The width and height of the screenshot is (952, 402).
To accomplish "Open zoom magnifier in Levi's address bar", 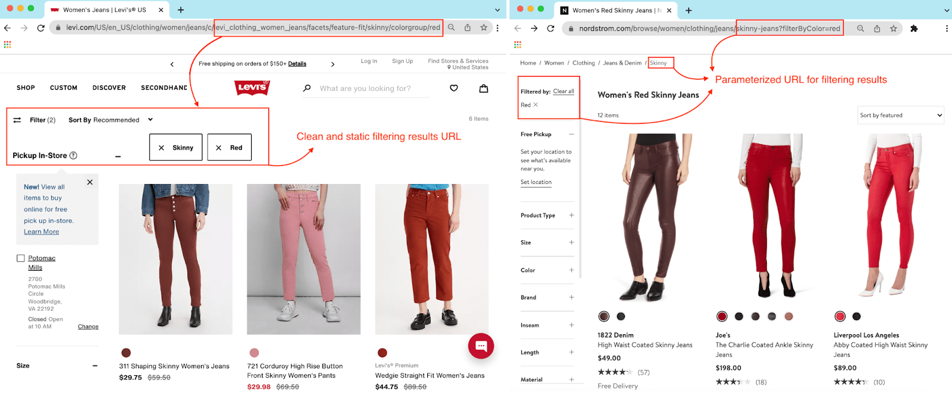I will tap(452, 28).
